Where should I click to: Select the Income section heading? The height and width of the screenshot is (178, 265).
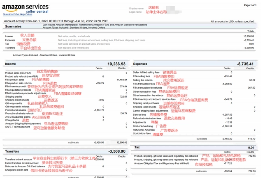click(10, 64)
